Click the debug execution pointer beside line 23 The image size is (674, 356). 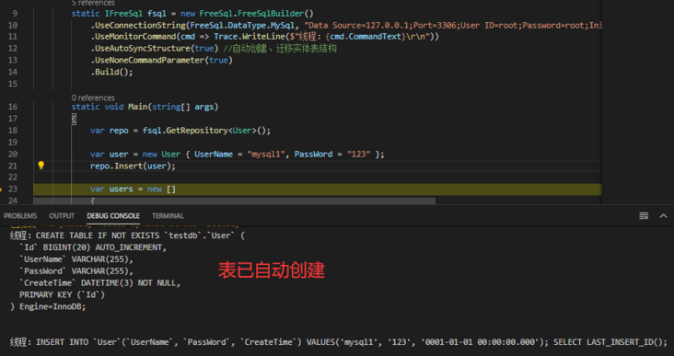click(x=1, y=189)
